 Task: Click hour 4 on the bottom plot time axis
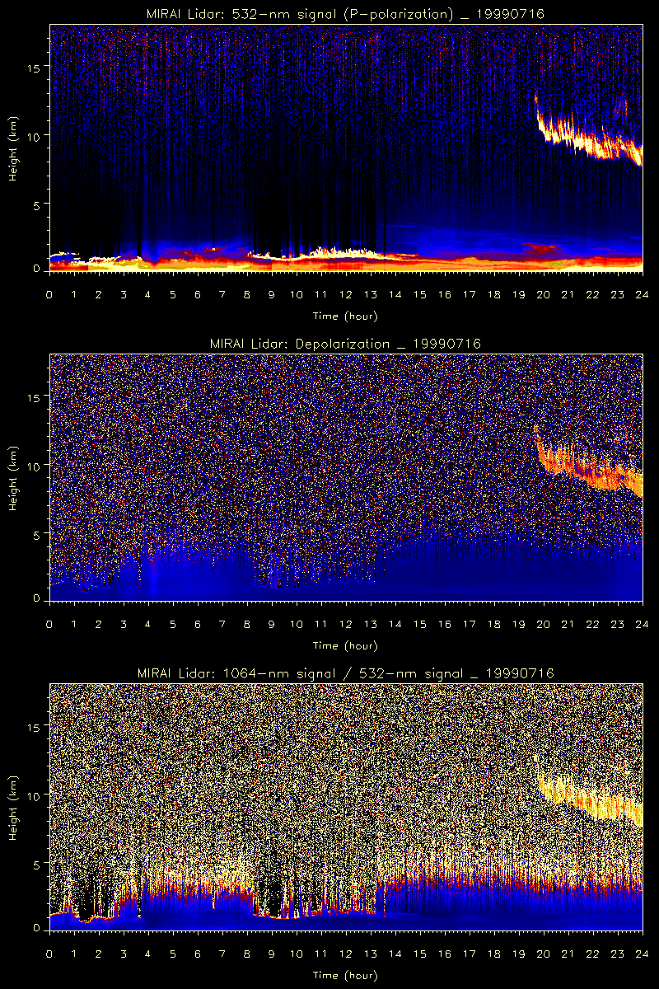click(148, 954)
